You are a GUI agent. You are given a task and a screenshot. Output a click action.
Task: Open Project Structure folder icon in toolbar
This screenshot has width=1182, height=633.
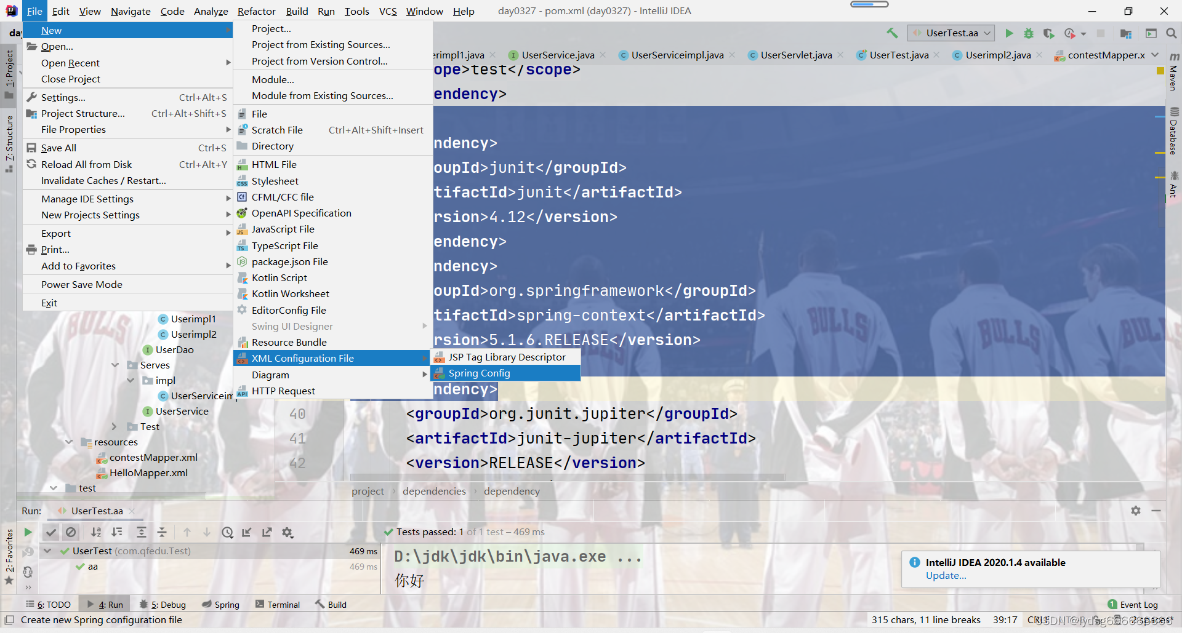tap(1126, 33)
